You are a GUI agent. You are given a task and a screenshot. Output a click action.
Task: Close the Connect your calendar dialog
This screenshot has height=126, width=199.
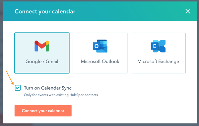pos(188,11)
